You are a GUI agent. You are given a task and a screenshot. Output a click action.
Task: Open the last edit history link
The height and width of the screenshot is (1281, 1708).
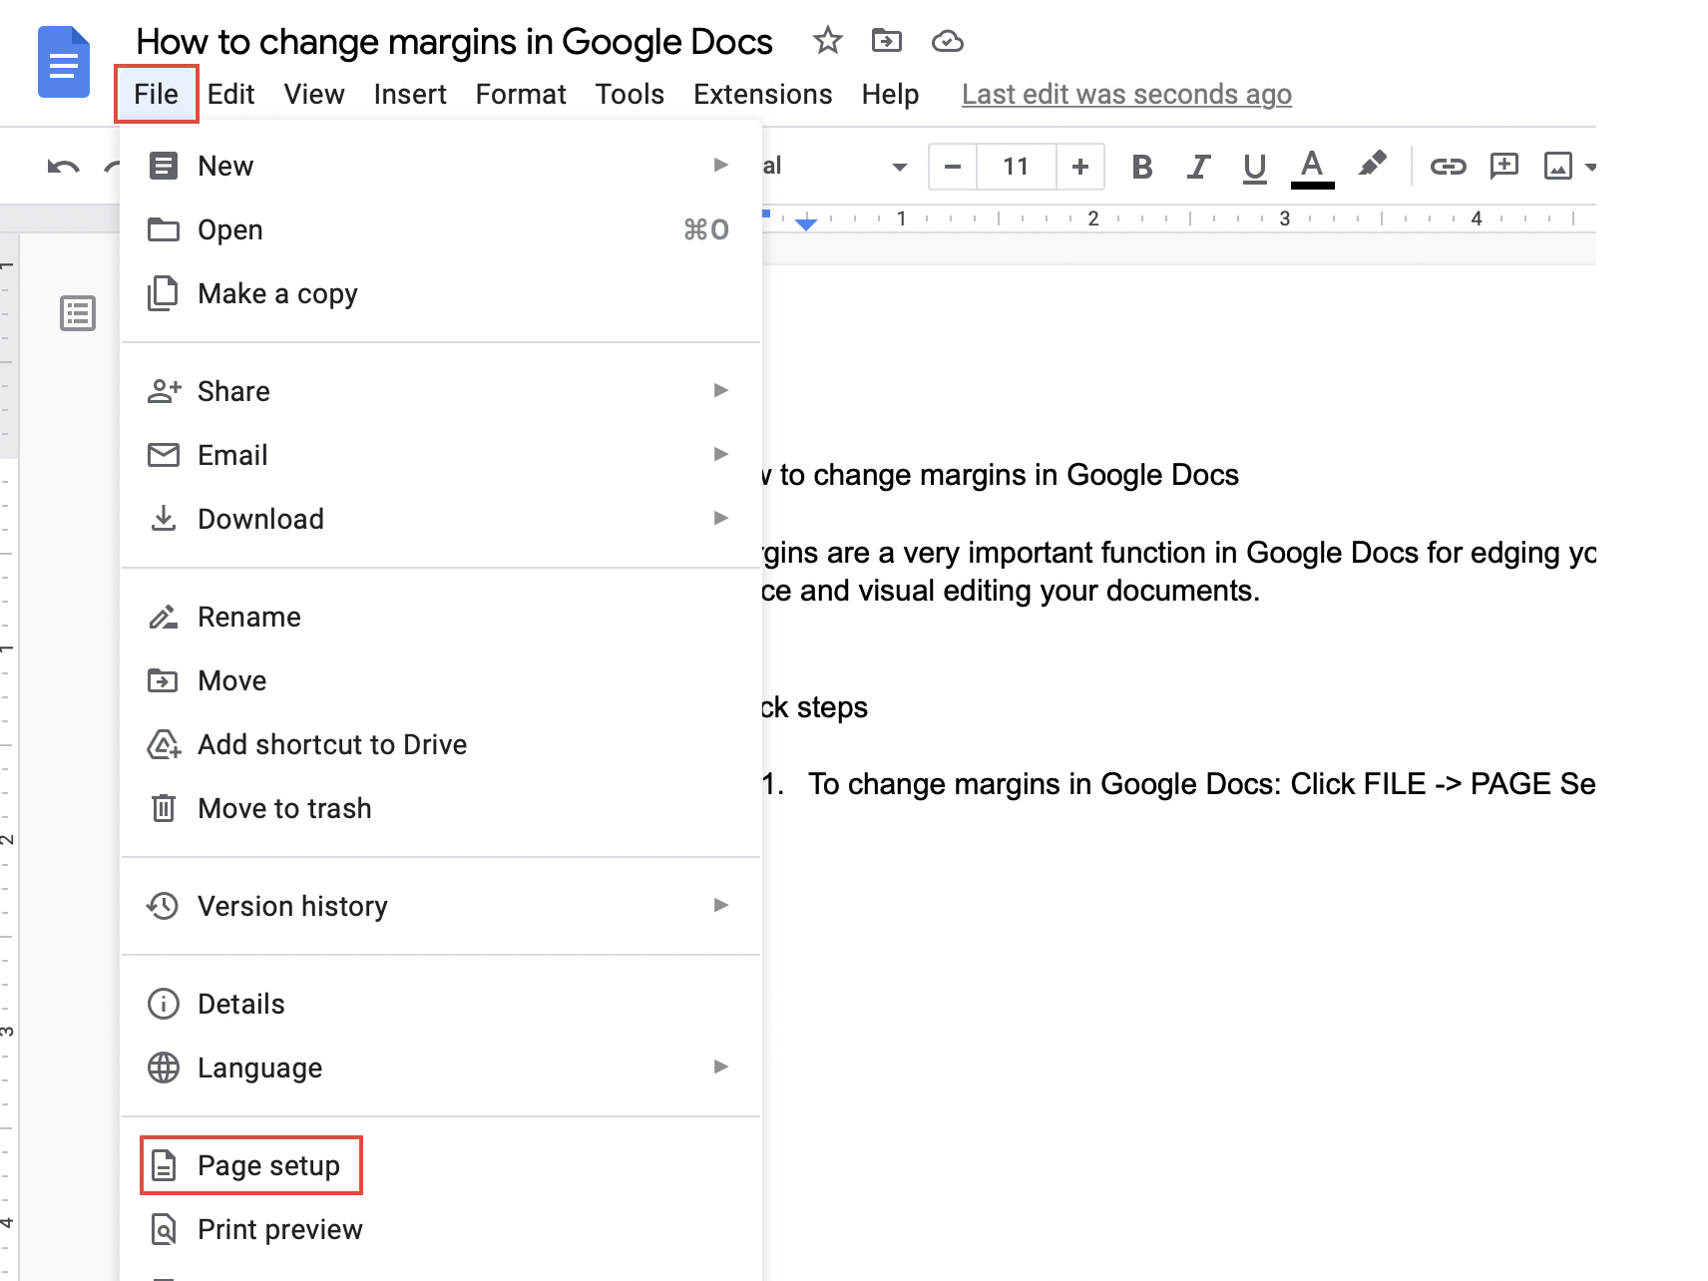[1126, 94]
